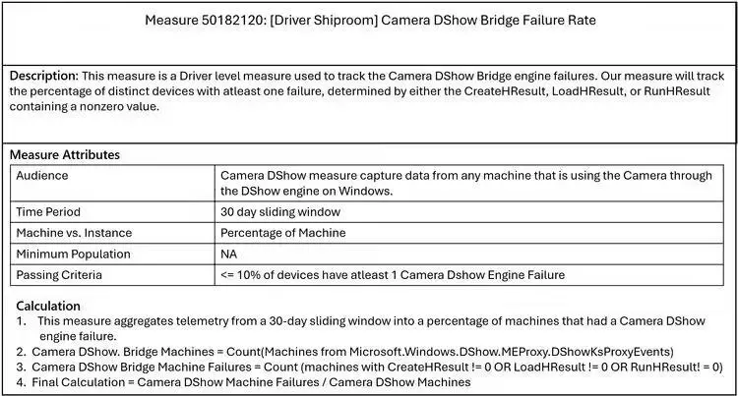Click the Measure 50182120 title heading

click(369, 20)
